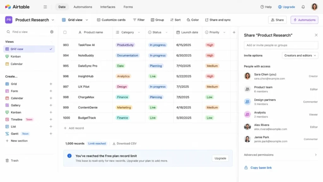
Task: Close the Share panel
Action: click(x=316, y=35)
